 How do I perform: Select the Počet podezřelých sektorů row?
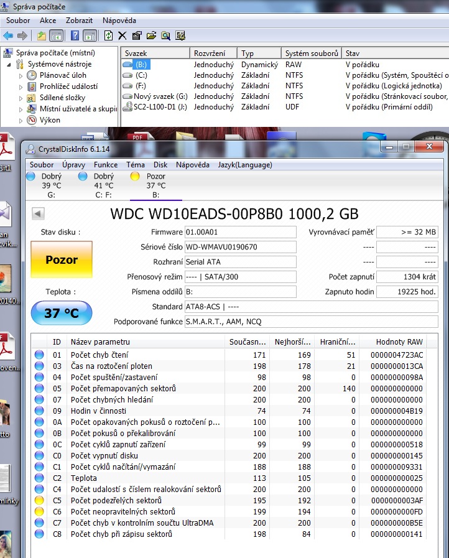tap(229, 500)
